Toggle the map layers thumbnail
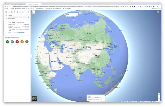This screenshot has width=165, height=107. 35,98
